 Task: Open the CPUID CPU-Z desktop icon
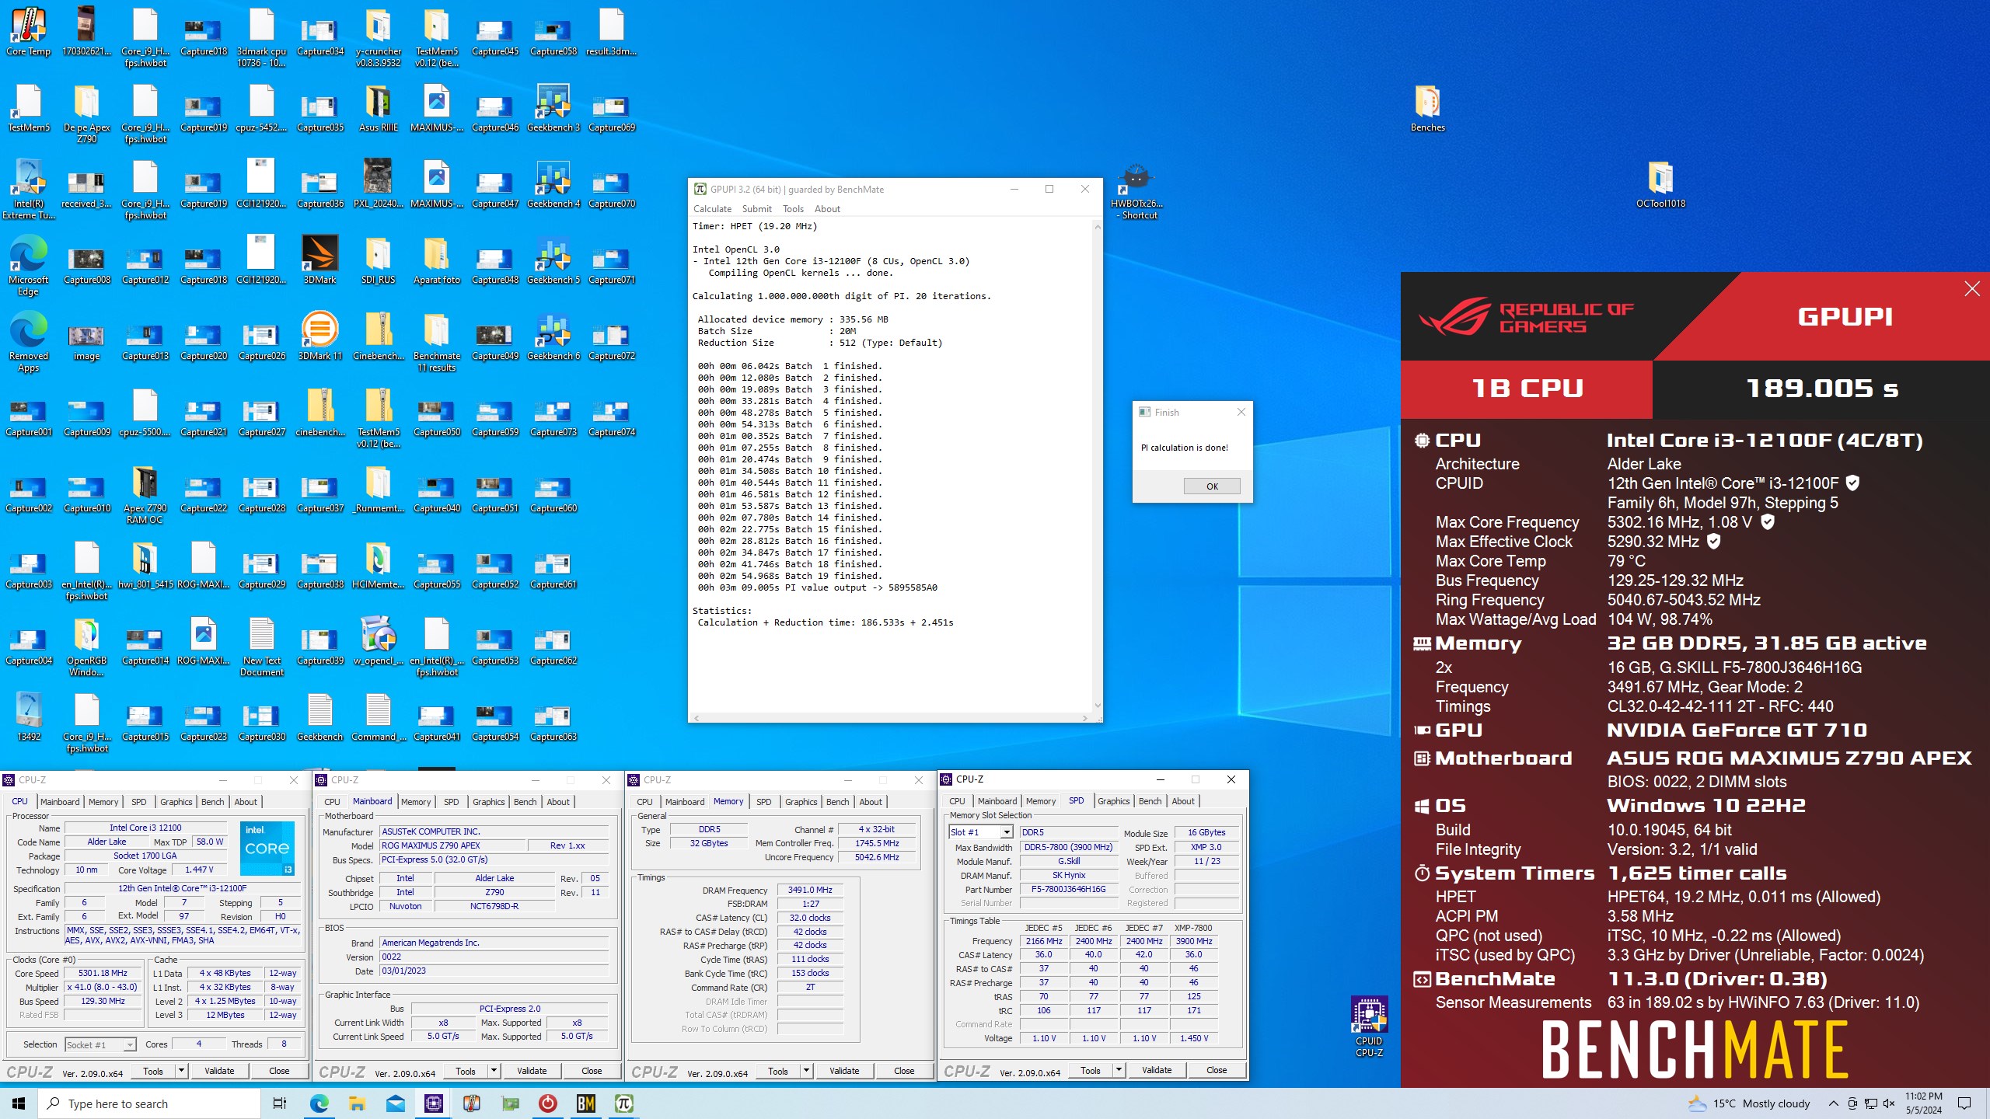tap(1369, 1027)
